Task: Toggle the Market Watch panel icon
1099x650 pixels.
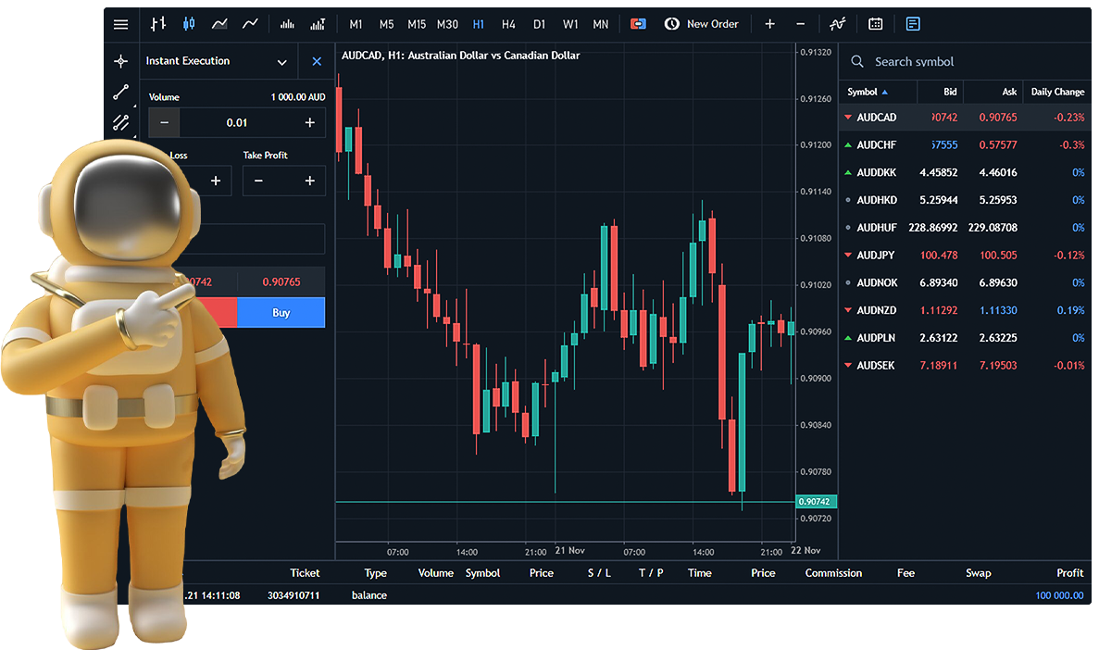Action: (x=913, y=24)
